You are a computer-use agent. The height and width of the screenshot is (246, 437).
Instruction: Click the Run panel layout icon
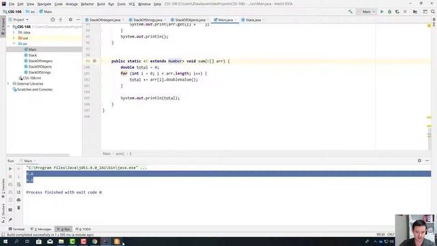(10, 210)
